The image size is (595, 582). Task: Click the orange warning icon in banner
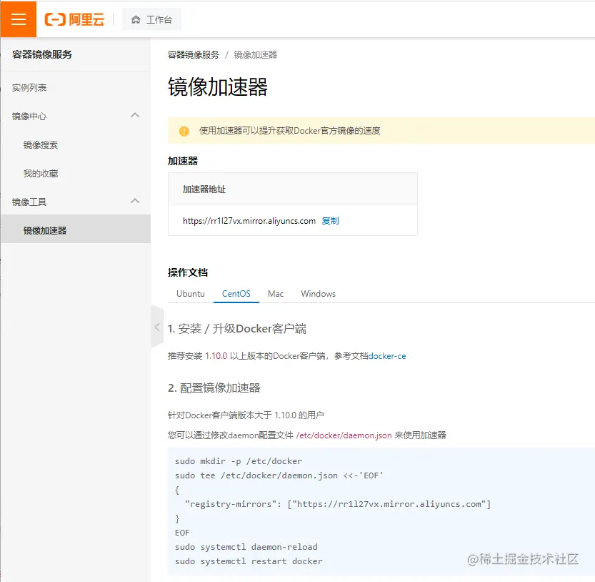click(184, 131)
